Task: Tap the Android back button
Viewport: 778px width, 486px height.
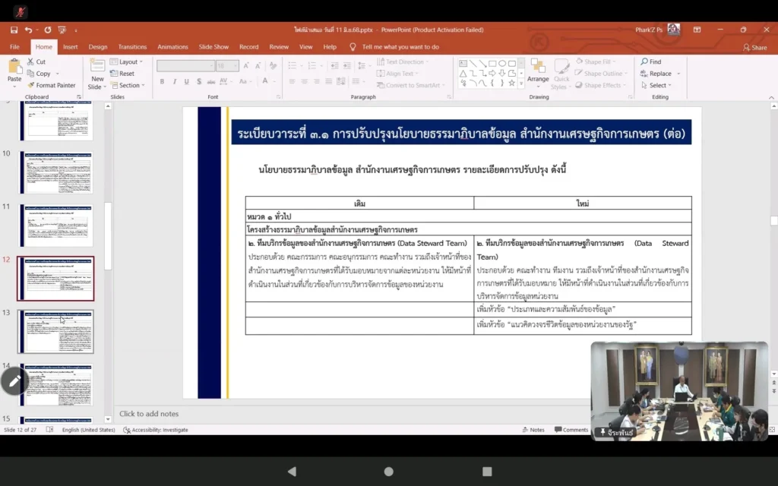Action: (292, 471)
